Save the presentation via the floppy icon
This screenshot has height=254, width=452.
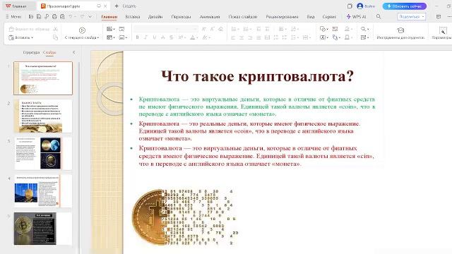click(x=39, y=17)
